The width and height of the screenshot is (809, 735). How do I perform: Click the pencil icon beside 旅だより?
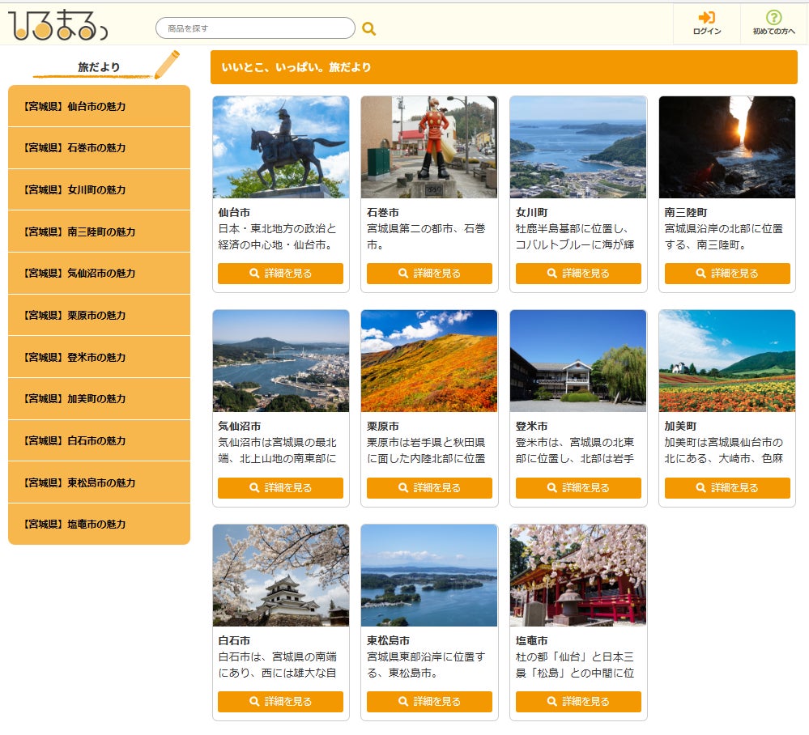tap(166, 65)
